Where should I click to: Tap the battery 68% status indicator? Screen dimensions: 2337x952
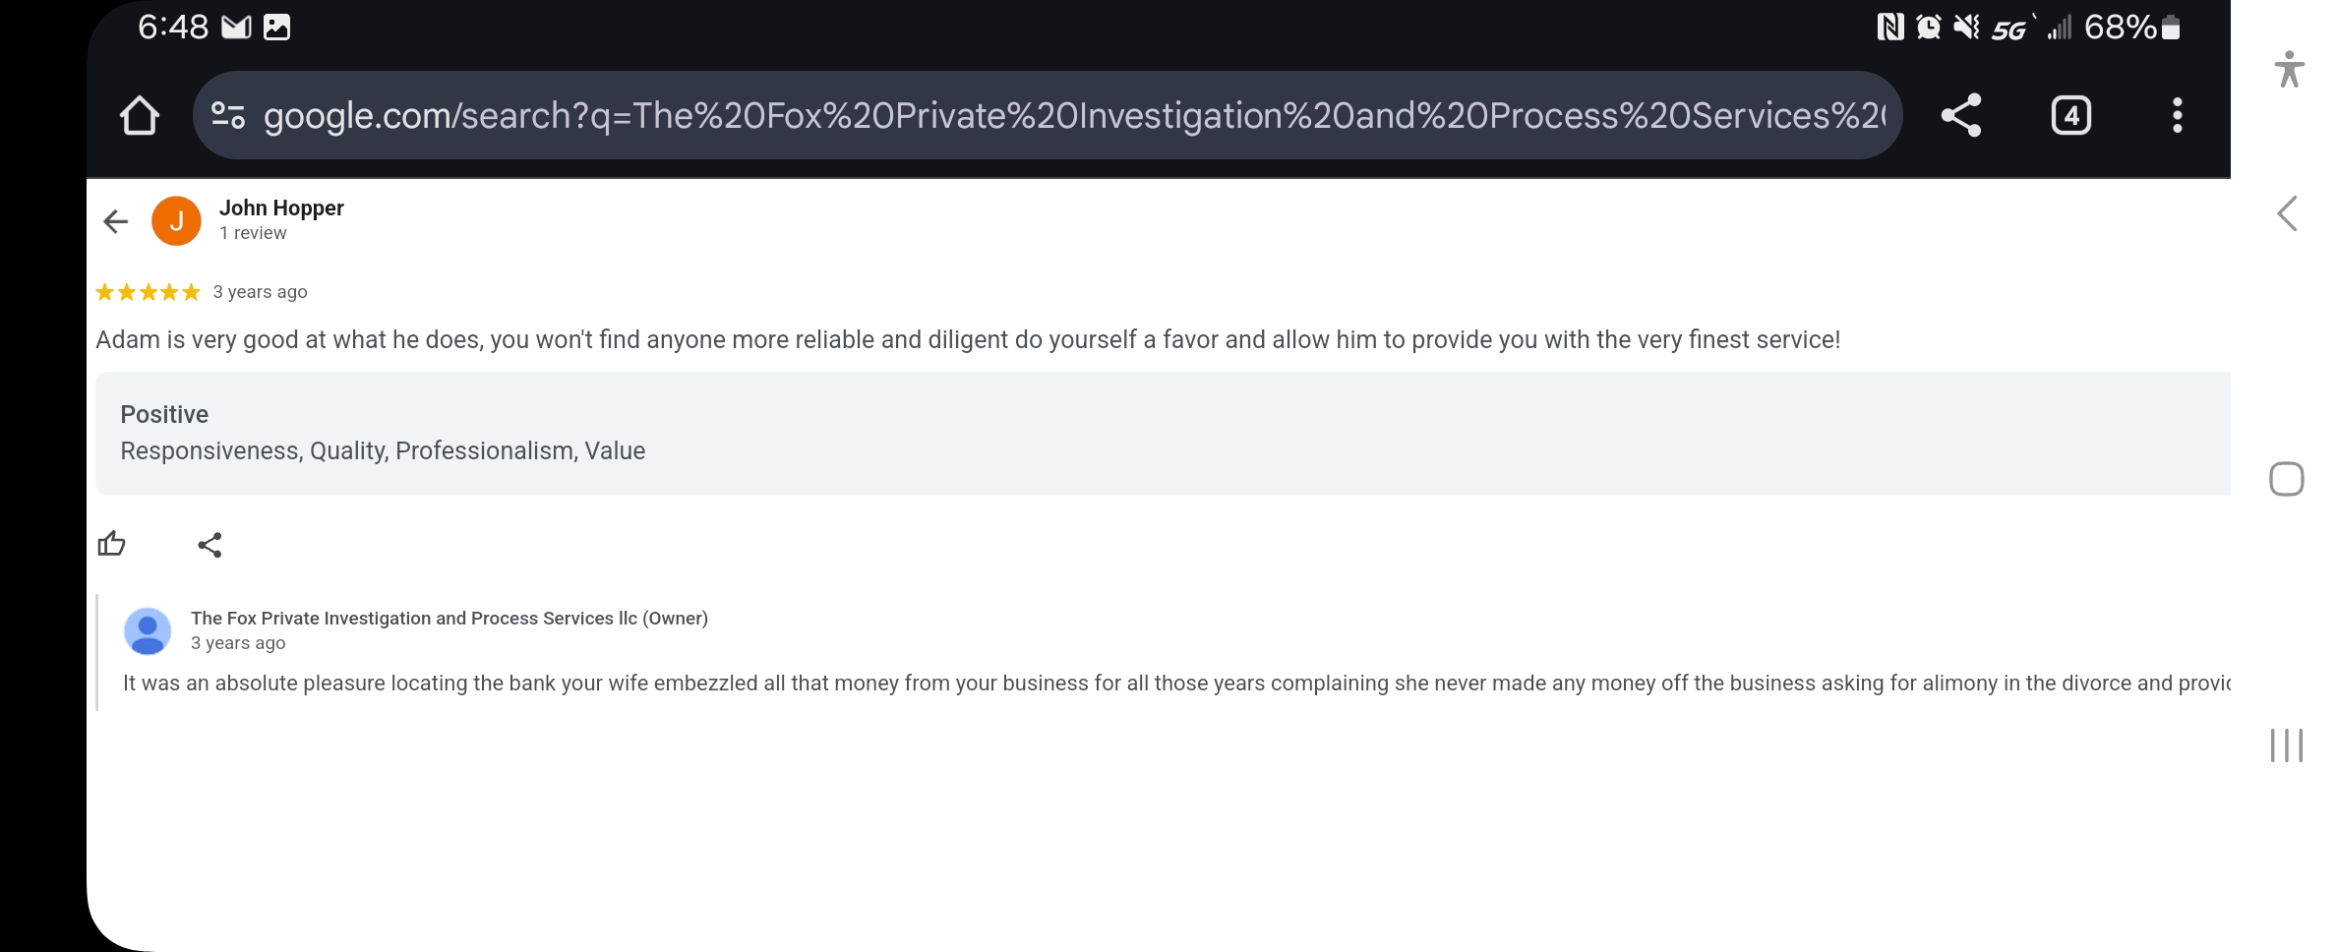pos(2131,28)
